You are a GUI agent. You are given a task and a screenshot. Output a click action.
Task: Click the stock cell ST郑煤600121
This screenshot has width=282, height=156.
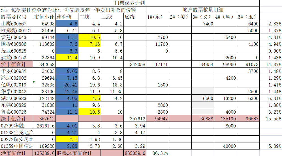16,31
